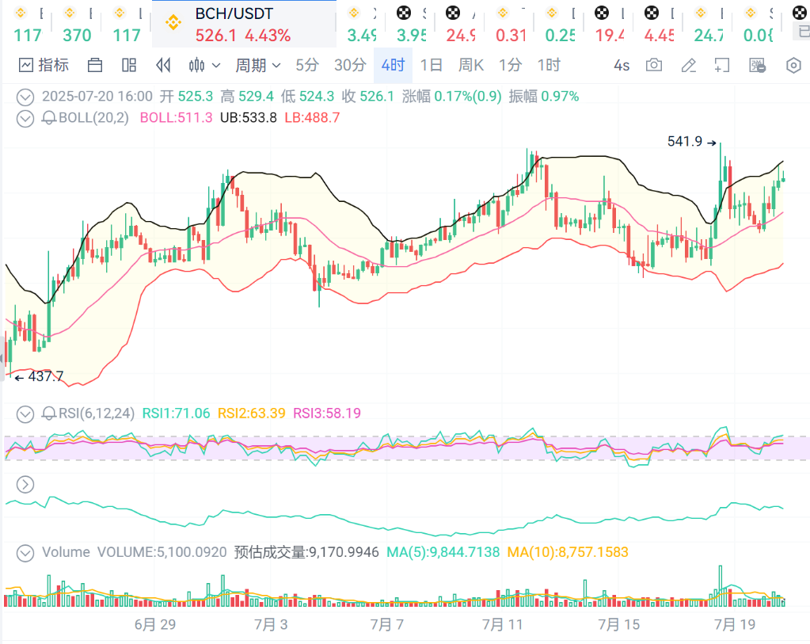Click the RSI3:58.19 value
This screenshot has height=644, width=810.
327,413
